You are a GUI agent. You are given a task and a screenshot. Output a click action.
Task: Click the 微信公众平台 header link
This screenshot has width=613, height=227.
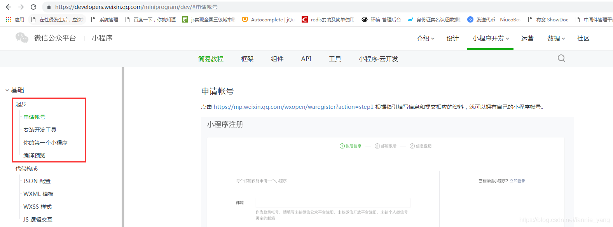[x=55, y=38]
